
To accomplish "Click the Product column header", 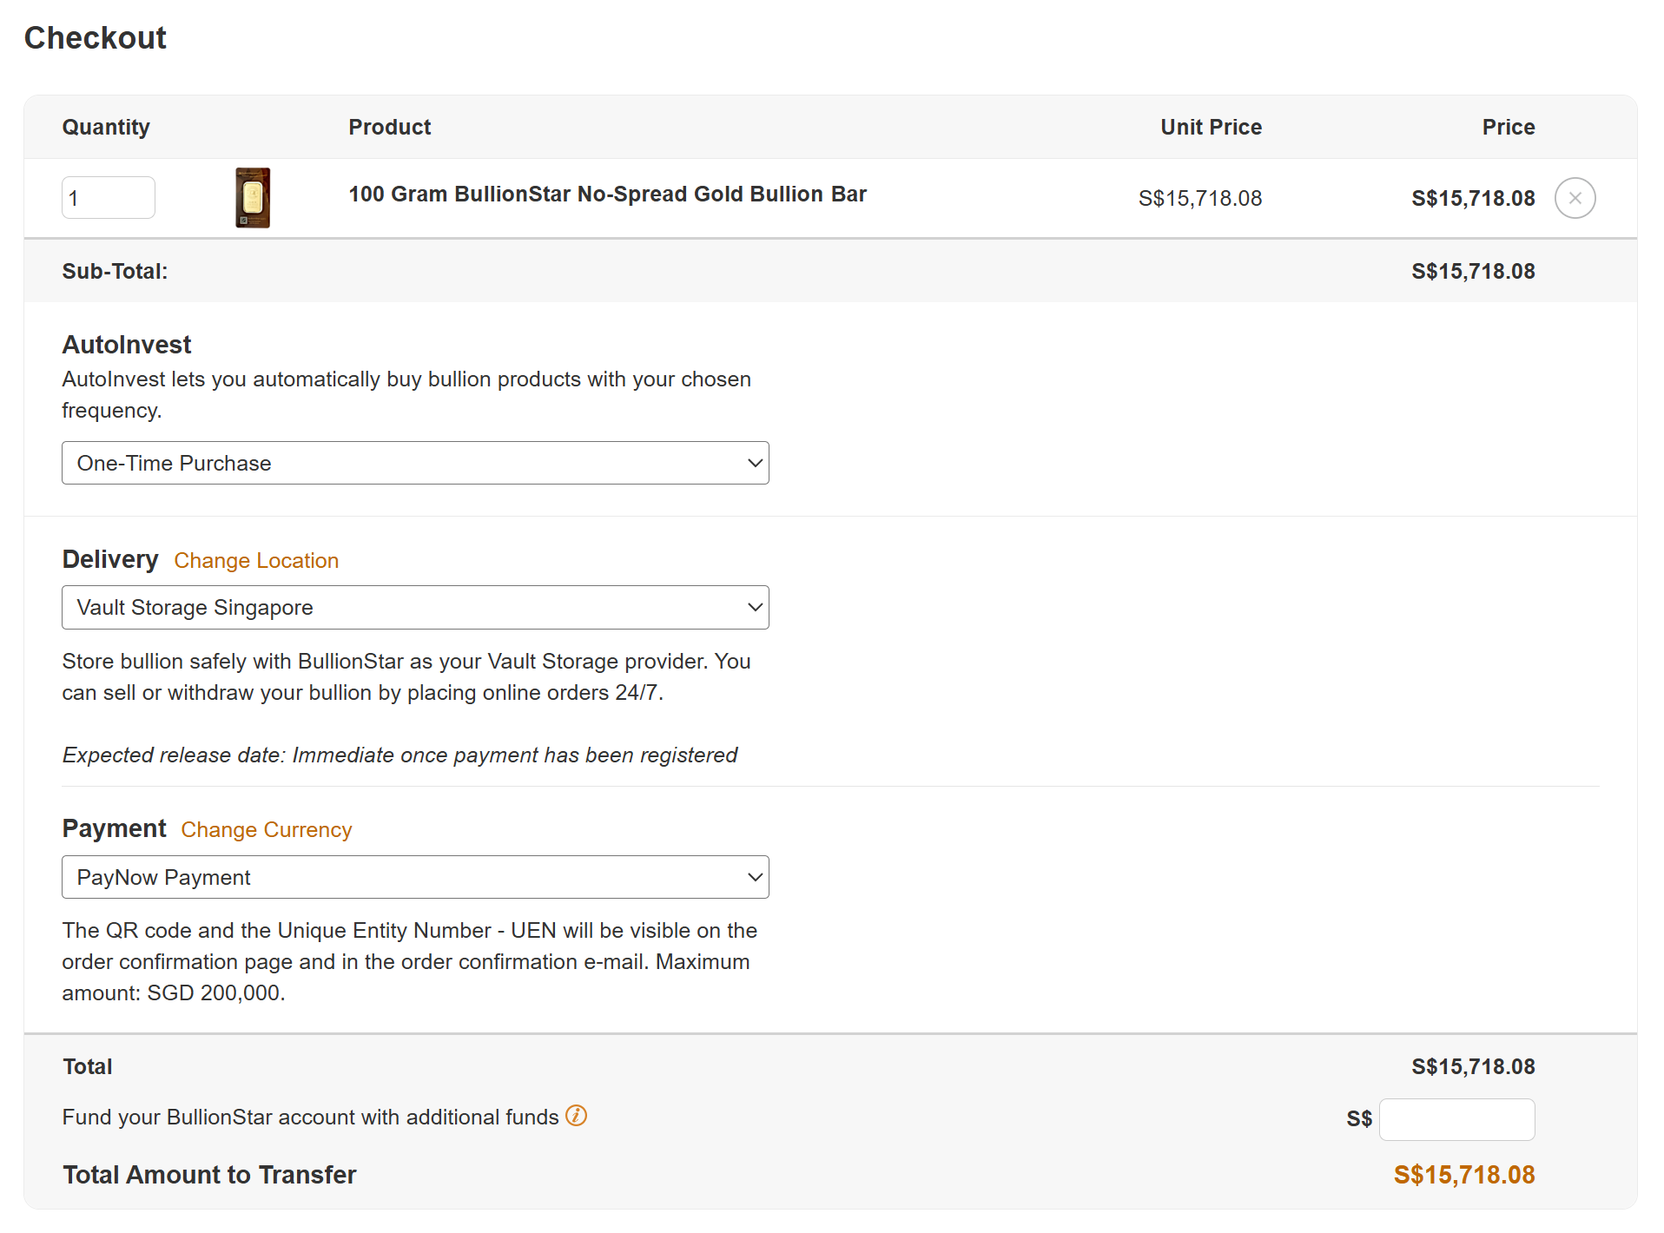I will coord(390,128).
